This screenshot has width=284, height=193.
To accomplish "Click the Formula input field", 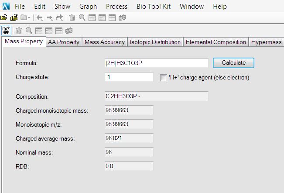I will 156,63.
